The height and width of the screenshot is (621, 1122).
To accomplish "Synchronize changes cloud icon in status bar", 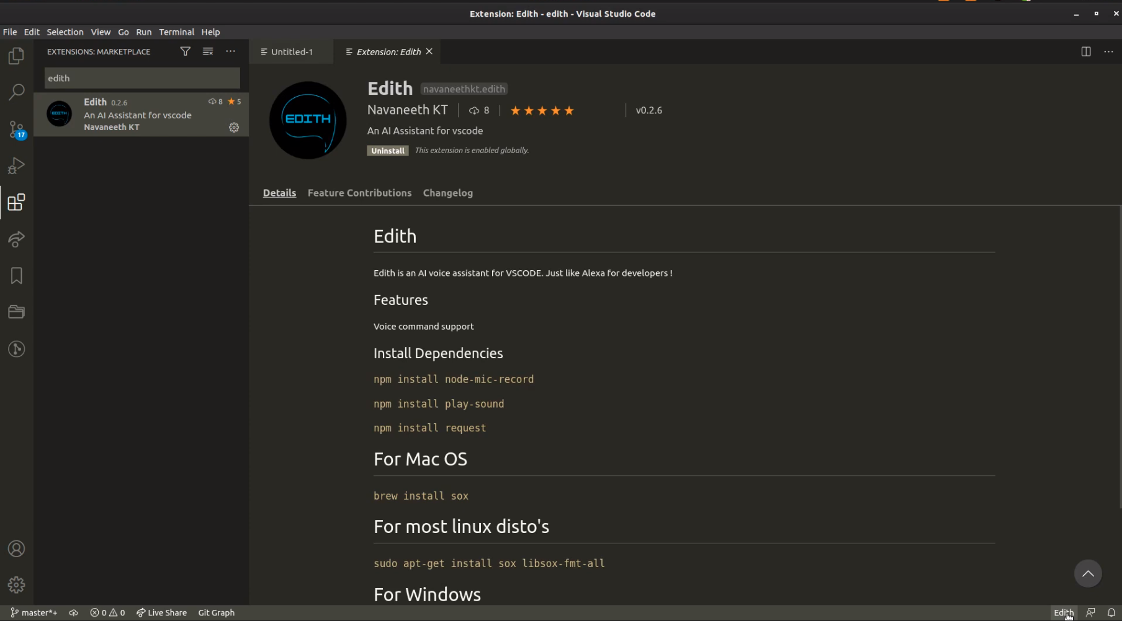I will [73, 612].
